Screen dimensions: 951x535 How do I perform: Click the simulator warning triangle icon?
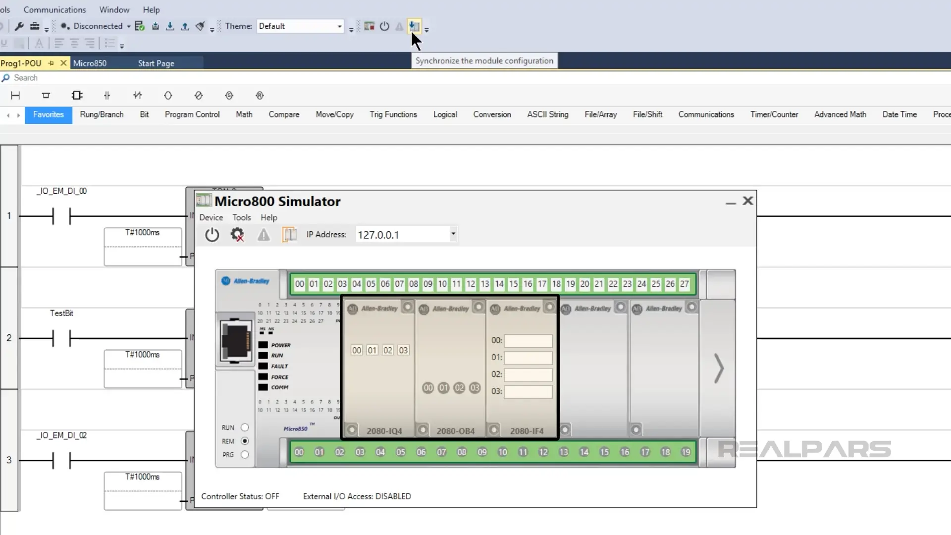[264, 235]
